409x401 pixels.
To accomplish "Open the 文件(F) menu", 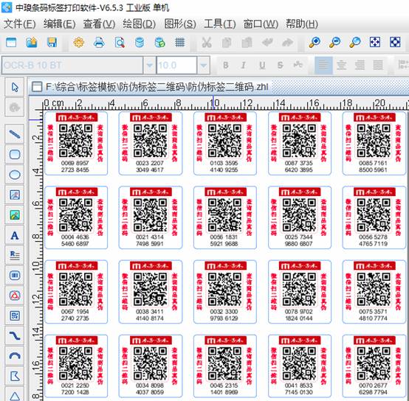I will point(19,24).
